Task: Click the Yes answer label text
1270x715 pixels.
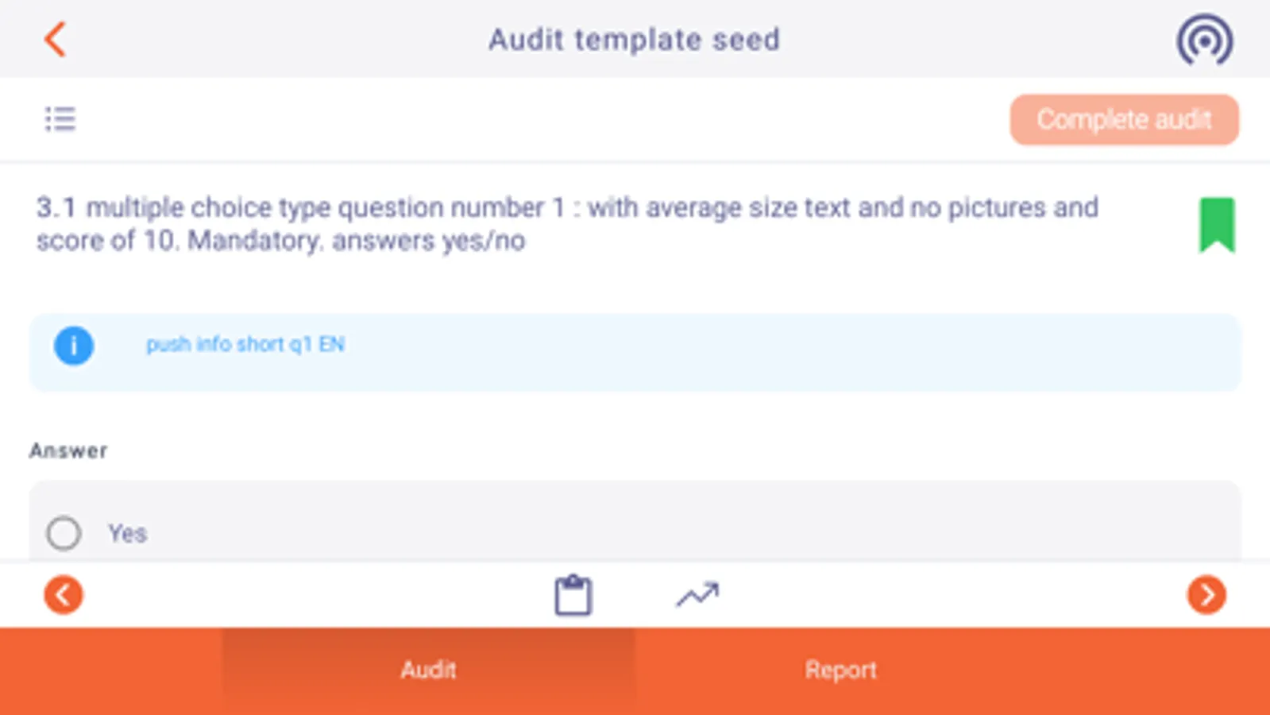Action: point(127,533)
